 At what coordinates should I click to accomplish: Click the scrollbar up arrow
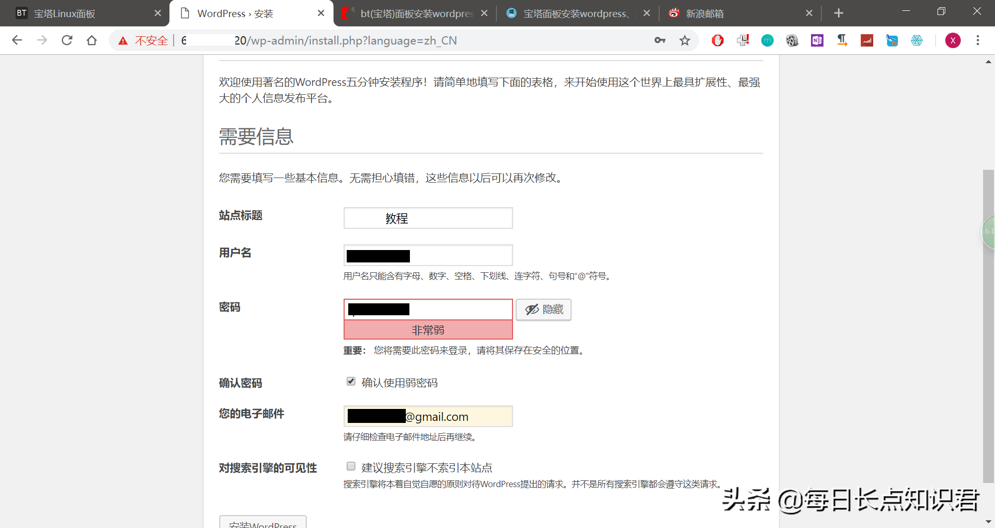click(988, 62)
